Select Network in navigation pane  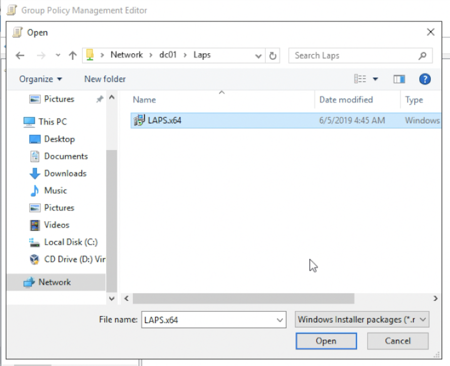tap(56, 282)
